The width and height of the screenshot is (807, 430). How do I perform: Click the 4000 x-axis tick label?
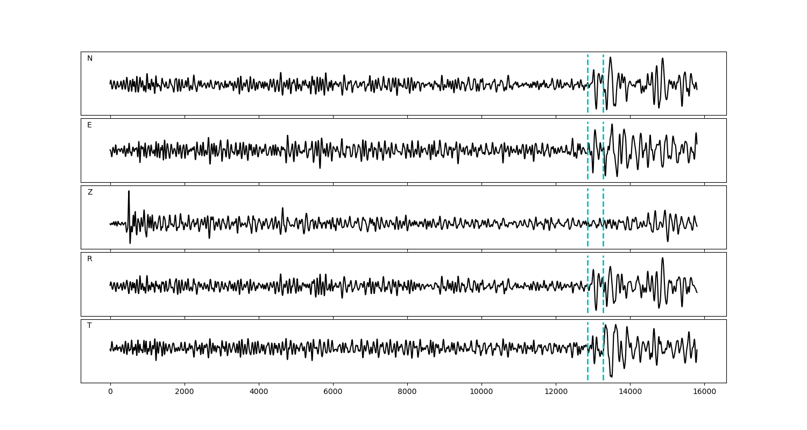[x=259, y=392]
